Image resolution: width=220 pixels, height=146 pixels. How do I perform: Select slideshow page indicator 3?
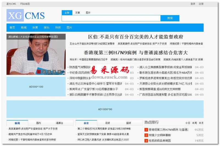click(49, 72)
